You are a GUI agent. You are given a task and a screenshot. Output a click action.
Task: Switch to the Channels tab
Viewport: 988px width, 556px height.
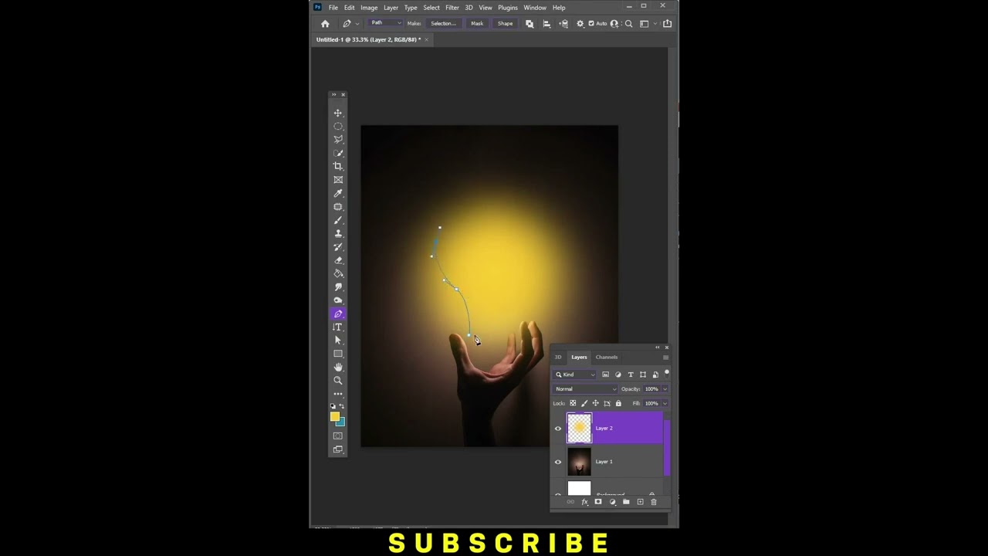click(607, 358)
